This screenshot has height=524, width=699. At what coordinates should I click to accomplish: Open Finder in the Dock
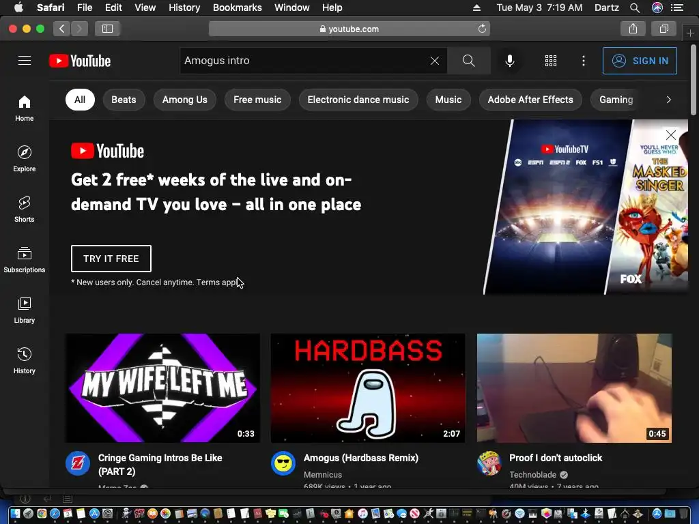point(15,514)
